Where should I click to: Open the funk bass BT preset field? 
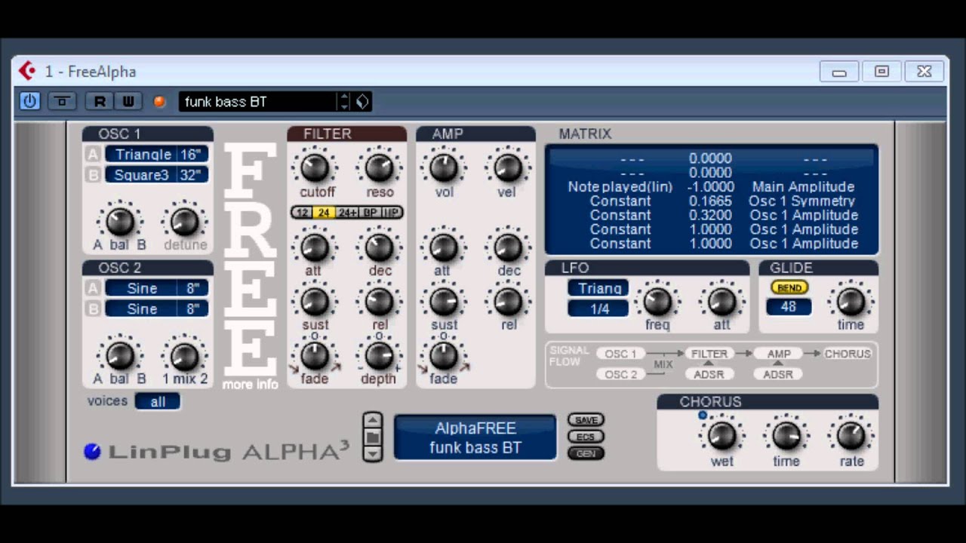coord(258,101)
